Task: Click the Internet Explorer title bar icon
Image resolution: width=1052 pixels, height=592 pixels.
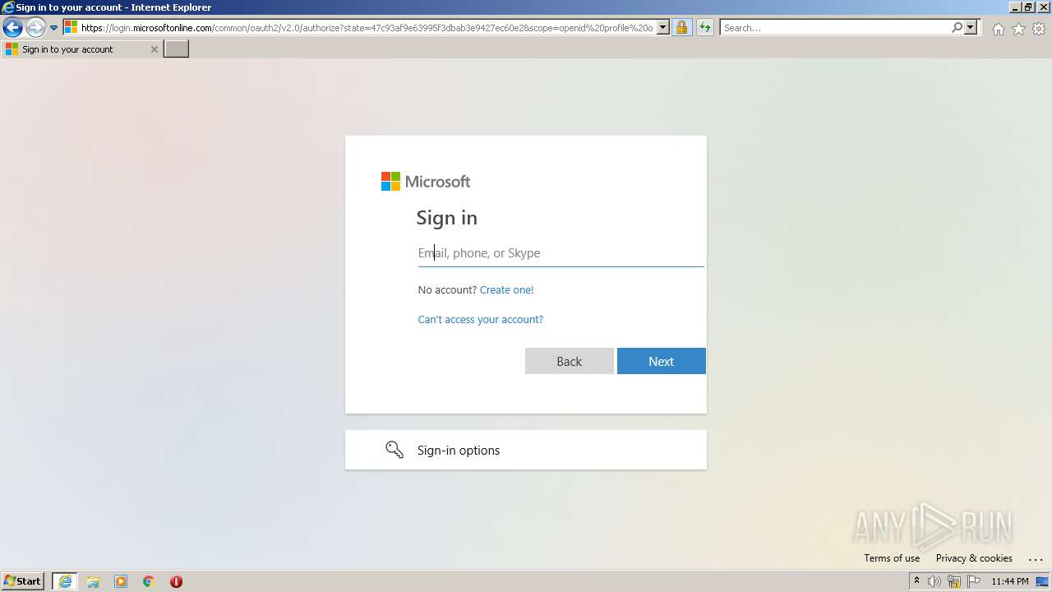Action: (x=8, y=7)
